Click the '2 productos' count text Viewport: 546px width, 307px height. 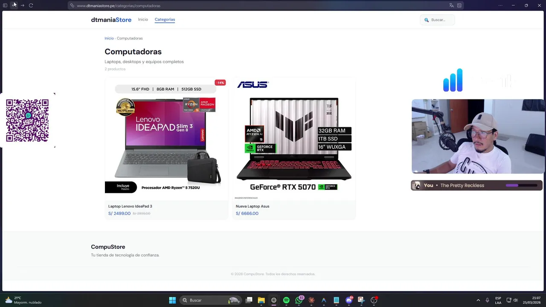[x=115, y=69]
